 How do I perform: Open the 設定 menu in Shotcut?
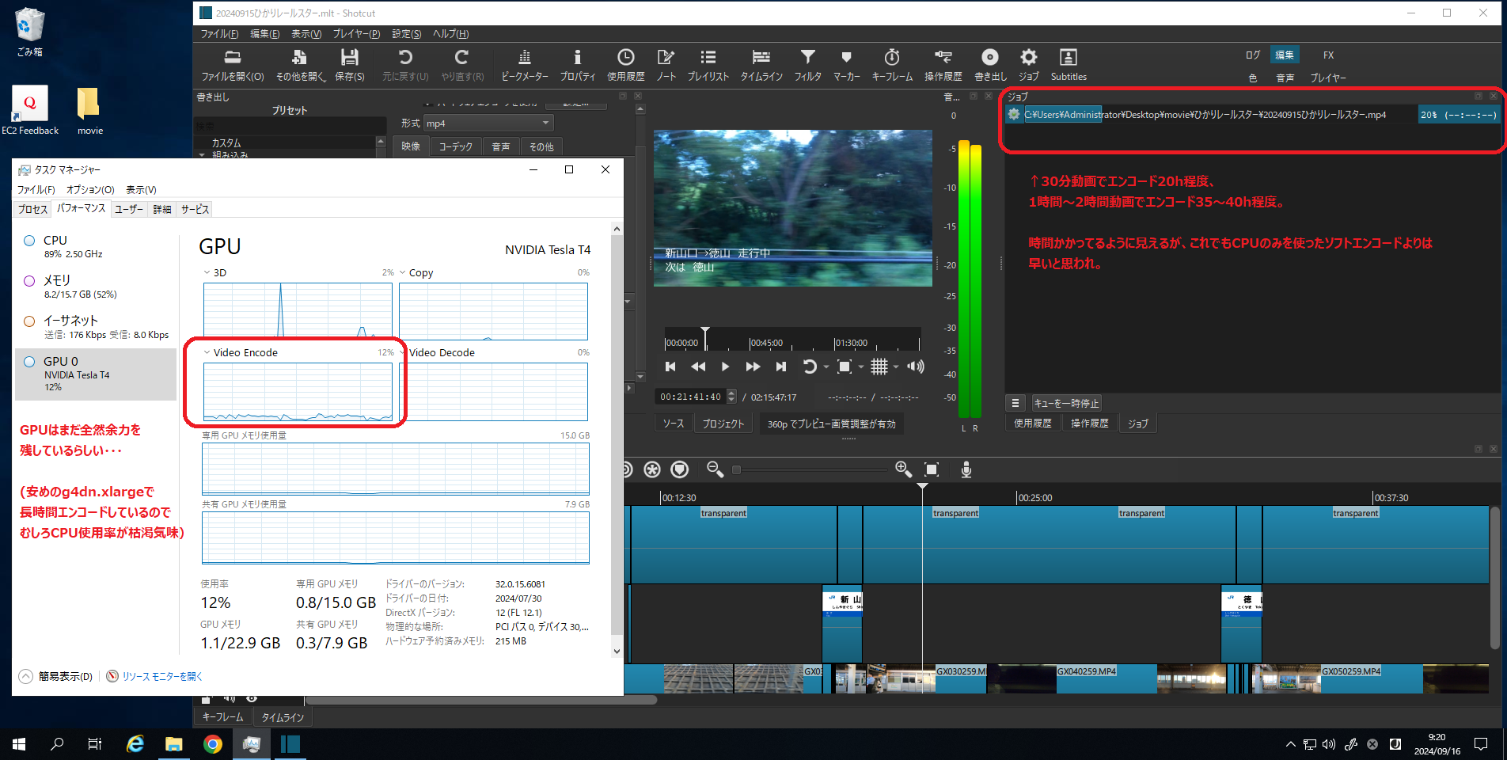pos(405,33)
